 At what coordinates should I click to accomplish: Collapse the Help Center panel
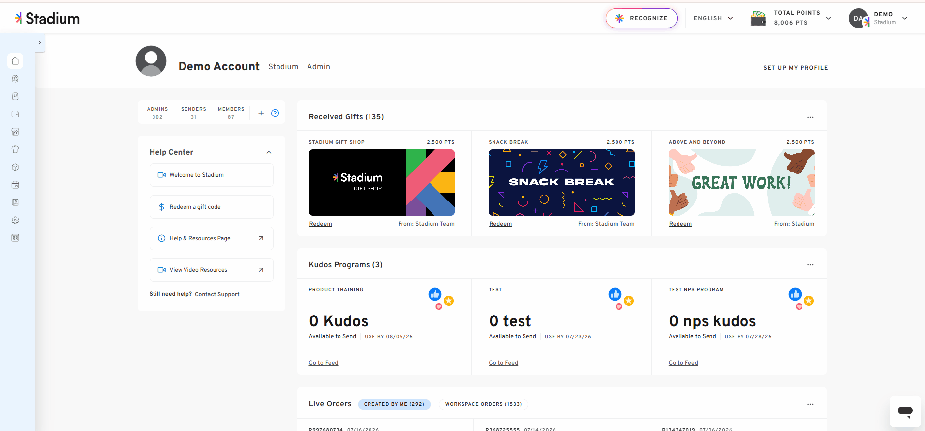[269, 152]
